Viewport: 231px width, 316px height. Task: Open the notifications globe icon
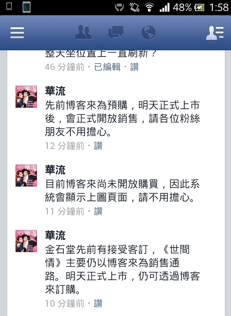[x=148, y=33]
